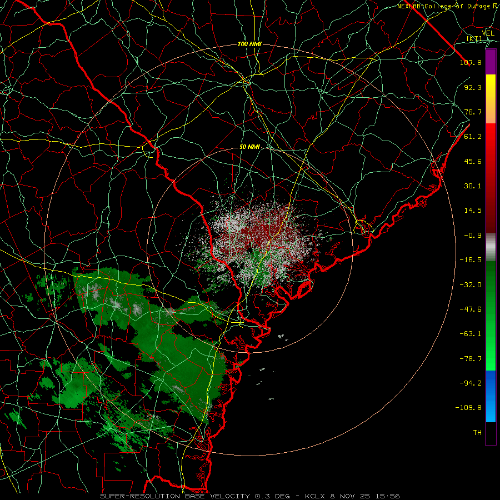Click the 50 NMI range ring label

(x=249, y=147)
